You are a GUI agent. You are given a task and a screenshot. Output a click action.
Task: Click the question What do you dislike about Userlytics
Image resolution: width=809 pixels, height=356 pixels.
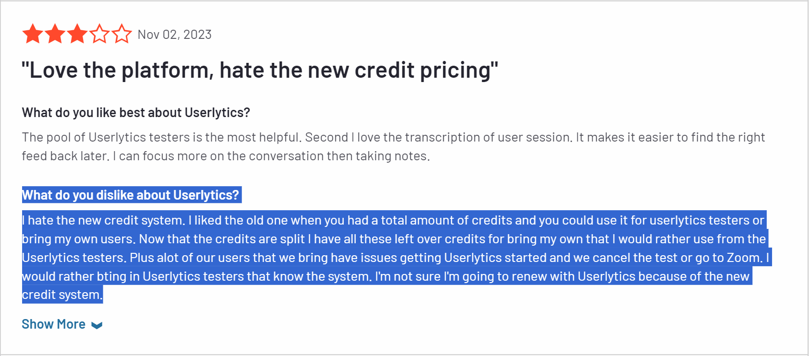tap(131, 195)
